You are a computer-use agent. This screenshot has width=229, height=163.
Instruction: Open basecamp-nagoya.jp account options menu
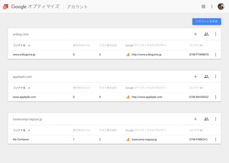click(216, 119)
